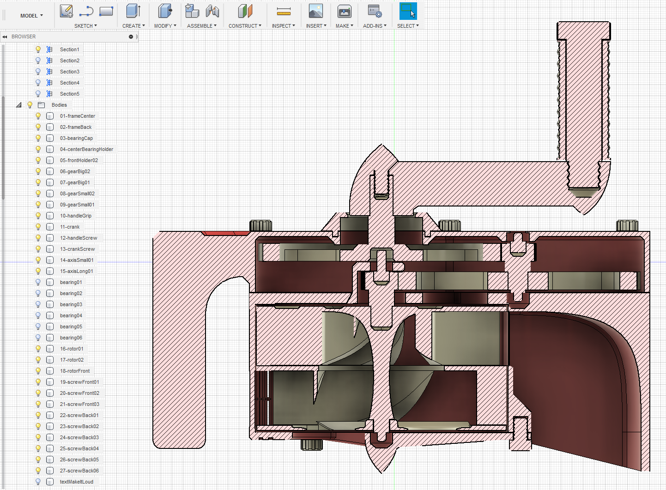Click the Joint assemble icon

point(212,11)
